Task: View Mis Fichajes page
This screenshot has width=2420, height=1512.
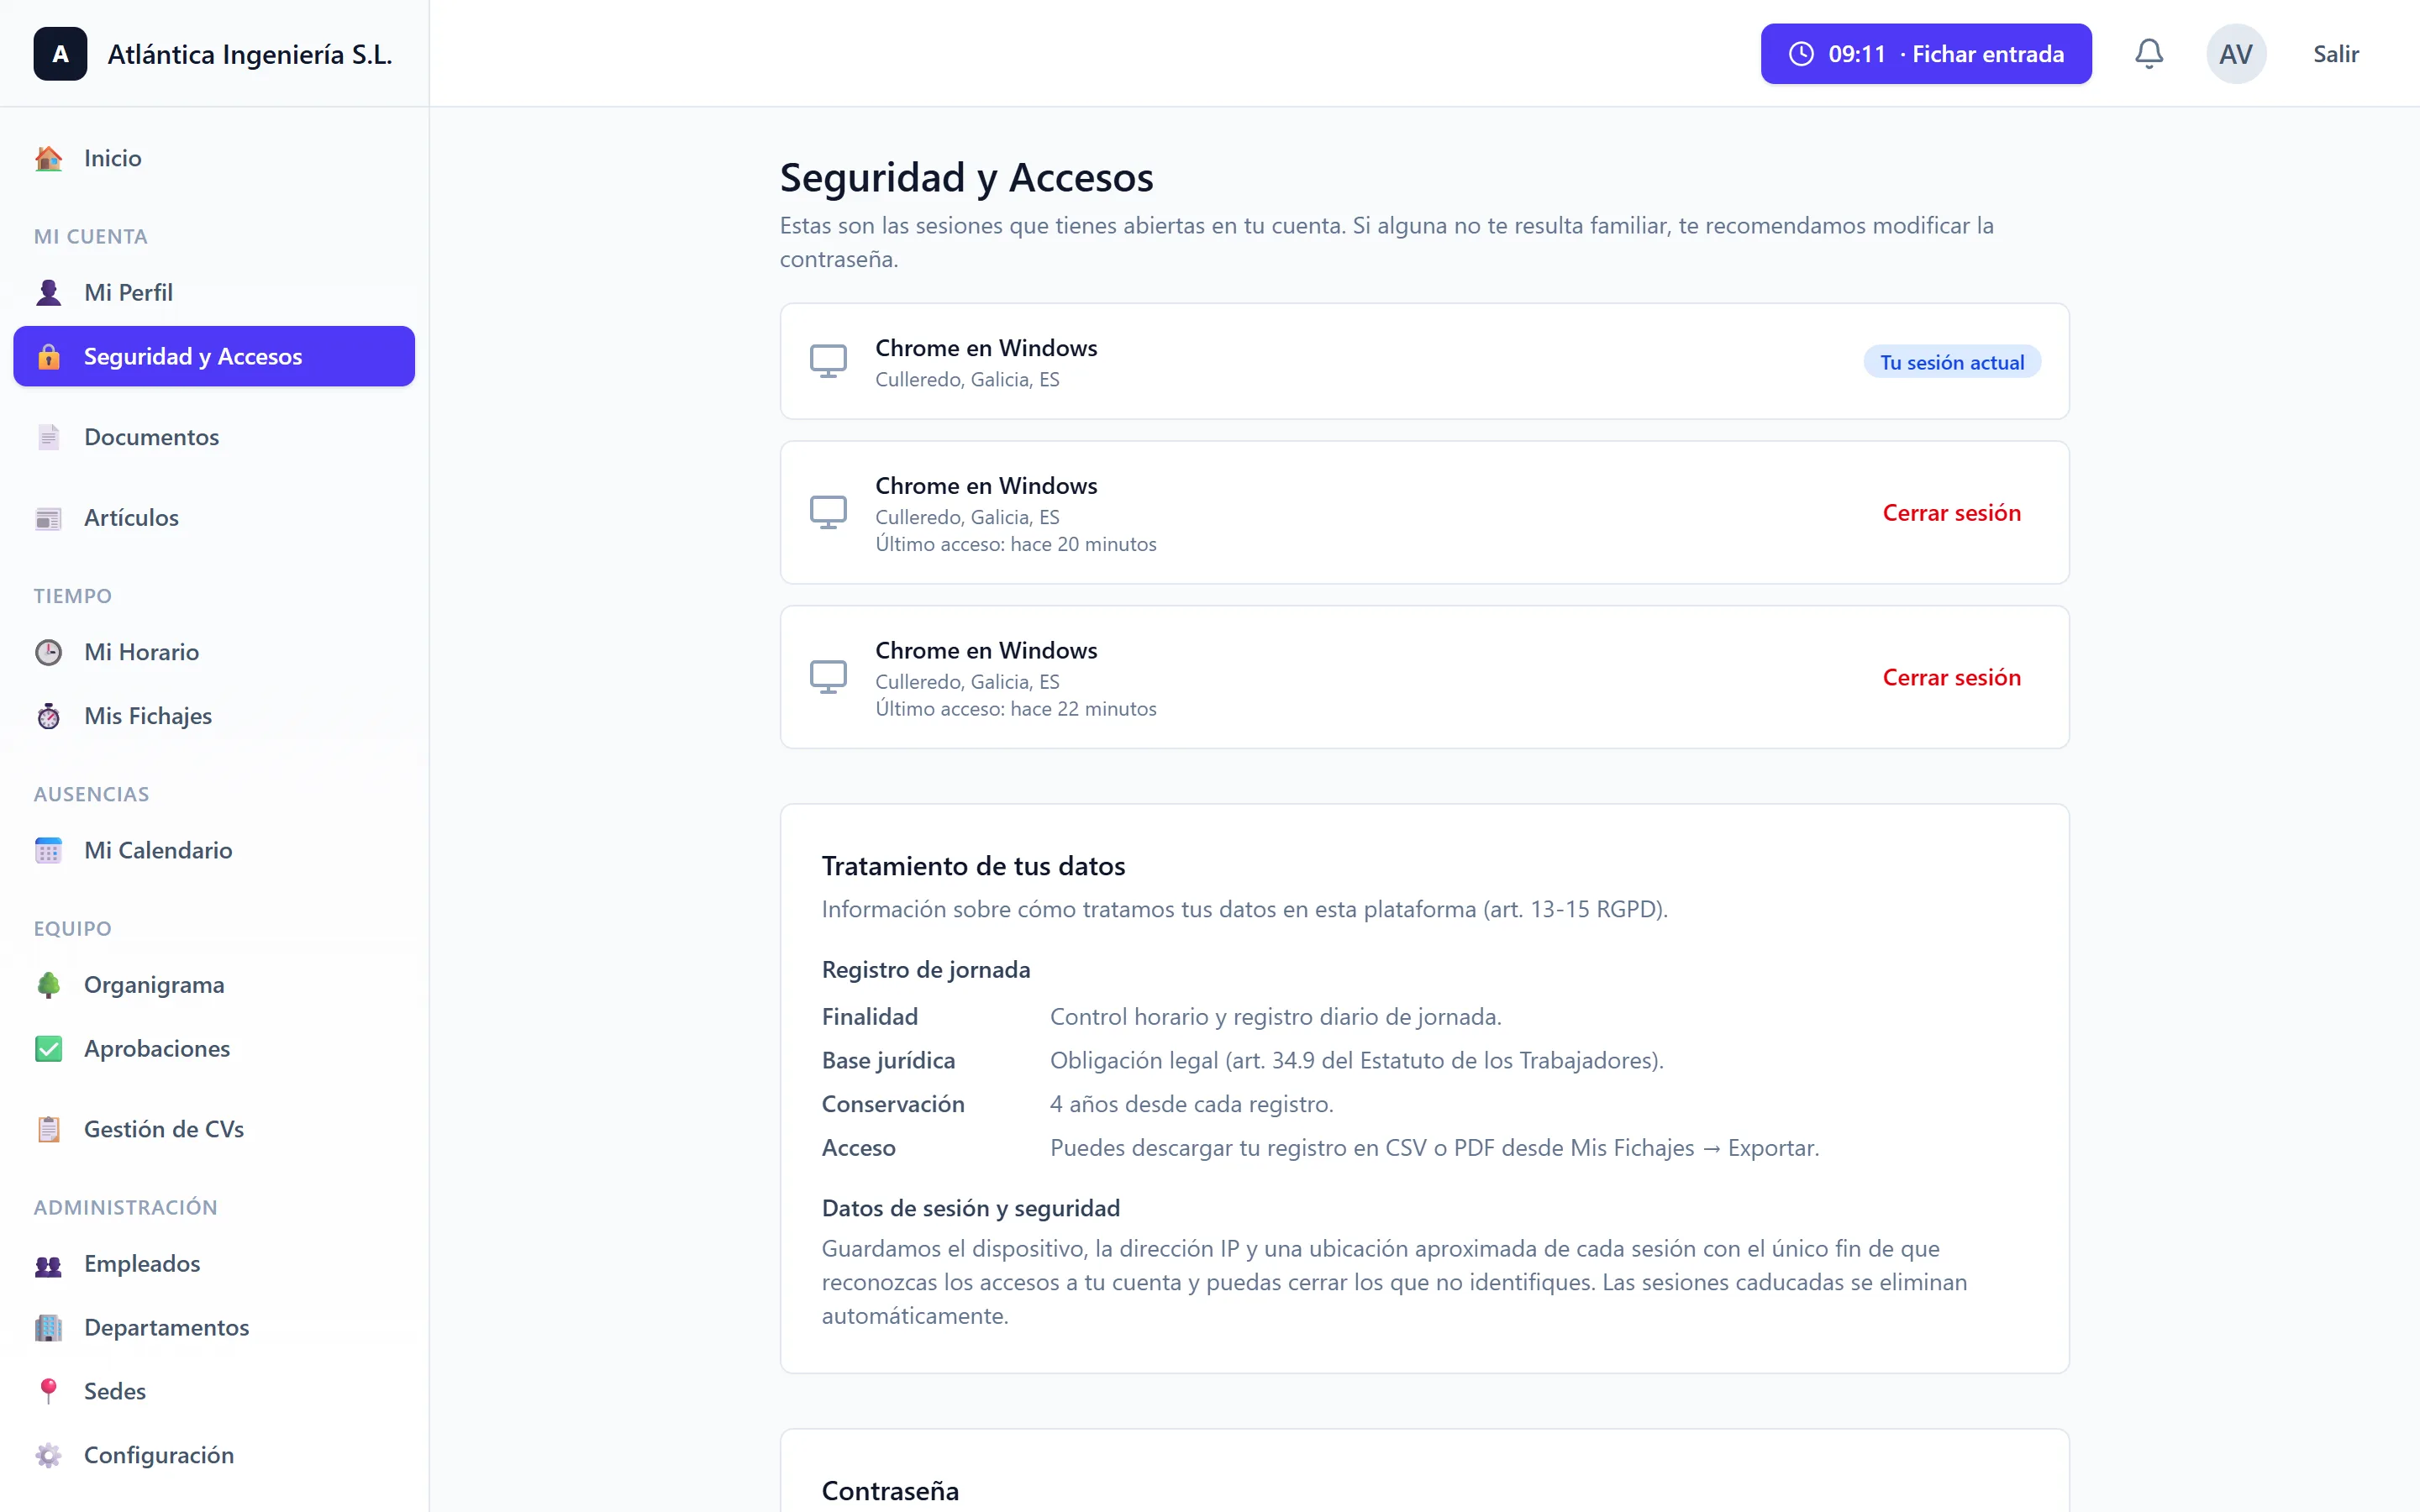Action: [214, 716]
